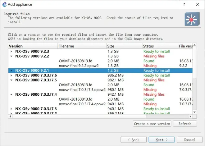Sort by the Size column header

[x=124, y=46]
